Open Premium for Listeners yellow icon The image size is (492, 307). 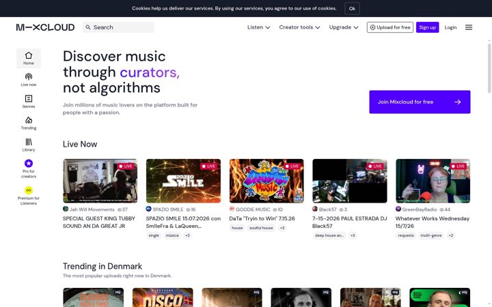pyautogui.click(x=29, y=190)
